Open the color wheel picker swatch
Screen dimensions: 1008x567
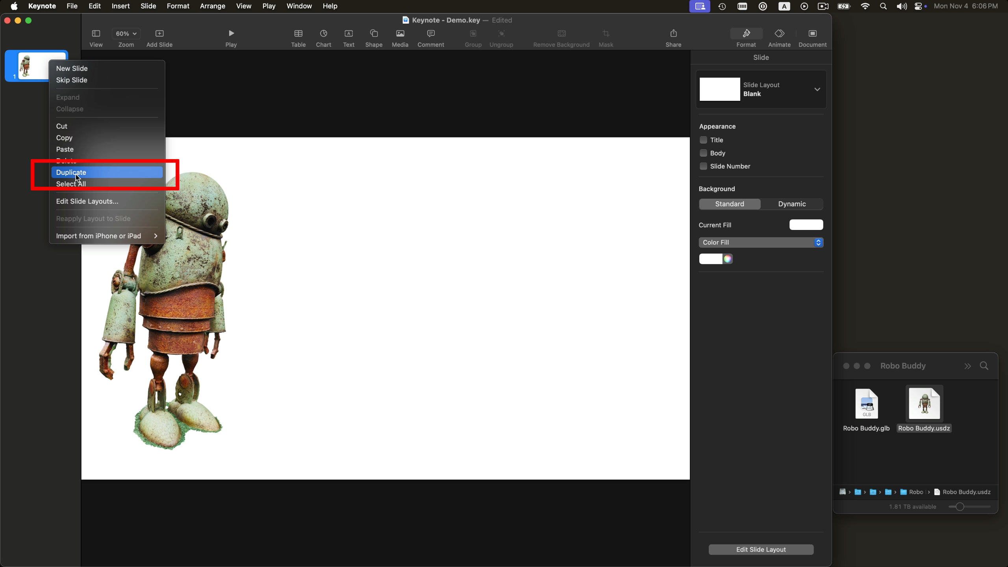pyautogui.click(x=728, y=259)
